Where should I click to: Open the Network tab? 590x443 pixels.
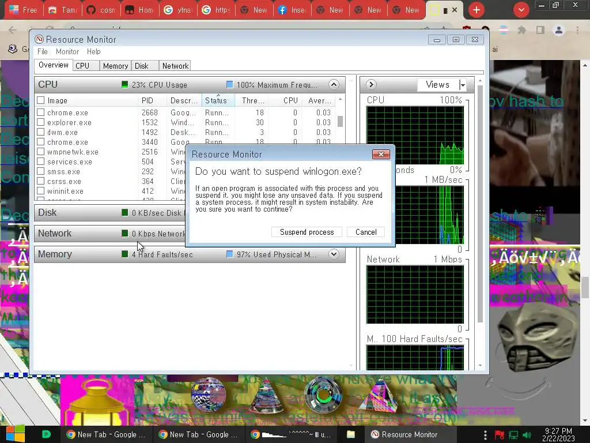pyautogui.click(x=175, y=66)
